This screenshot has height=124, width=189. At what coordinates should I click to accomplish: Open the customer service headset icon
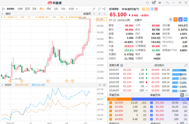147,3
